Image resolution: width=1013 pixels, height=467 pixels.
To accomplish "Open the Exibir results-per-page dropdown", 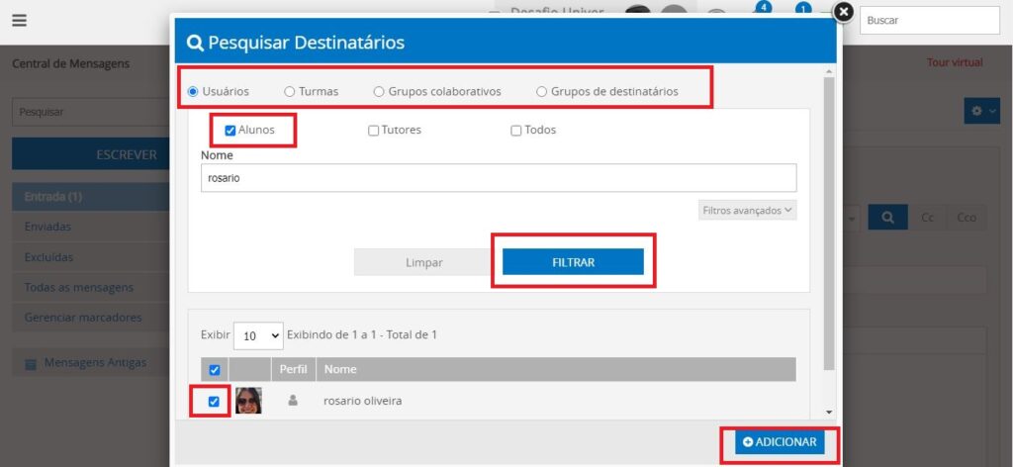I will click(x=258, y=335).
